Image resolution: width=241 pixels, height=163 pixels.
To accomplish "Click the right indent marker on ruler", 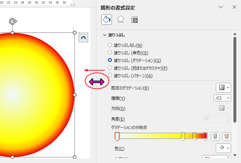I will (73, 4).
